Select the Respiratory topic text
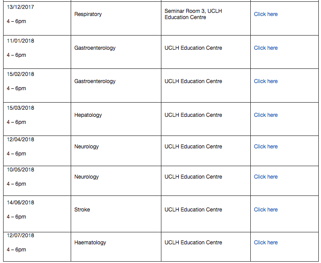Viewport: 321px width, 263px height. point(88,14)
